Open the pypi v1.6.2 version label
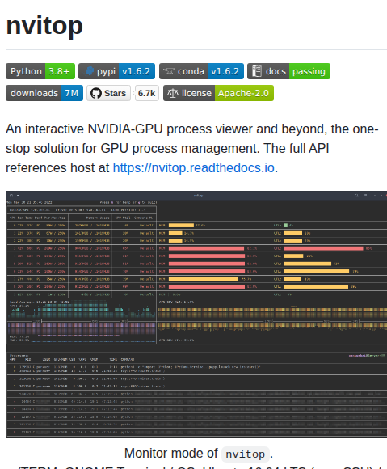Screen dimensions: 387x469 (137, 71)
